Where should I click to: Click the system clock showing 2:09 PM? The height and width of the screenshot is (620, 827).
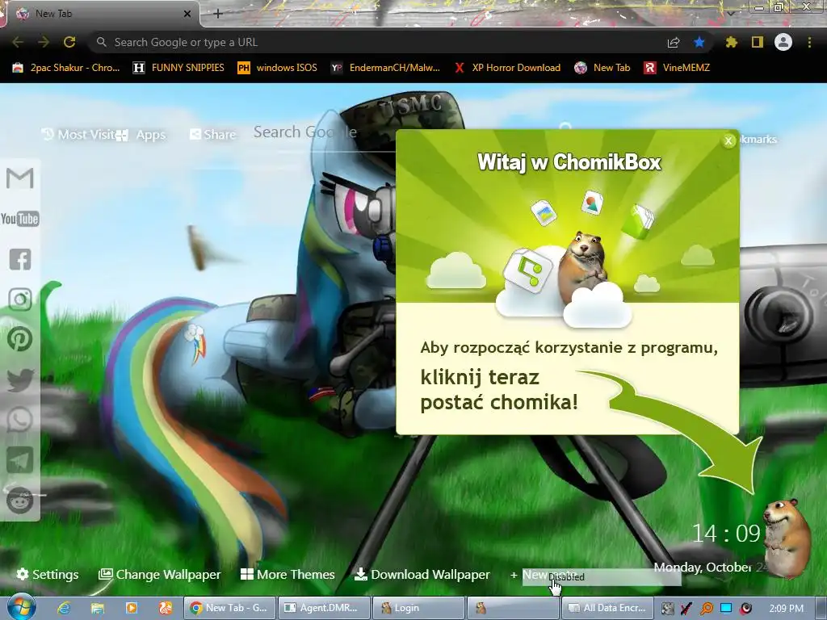tap(786, 609)
